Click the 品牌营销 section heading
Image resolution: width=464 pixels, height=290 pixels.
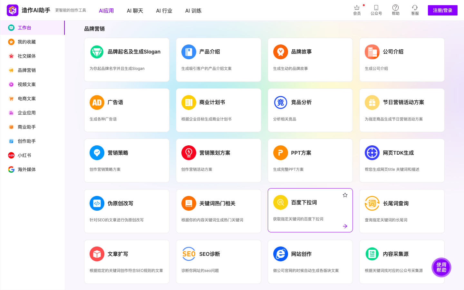coord(94,29)
